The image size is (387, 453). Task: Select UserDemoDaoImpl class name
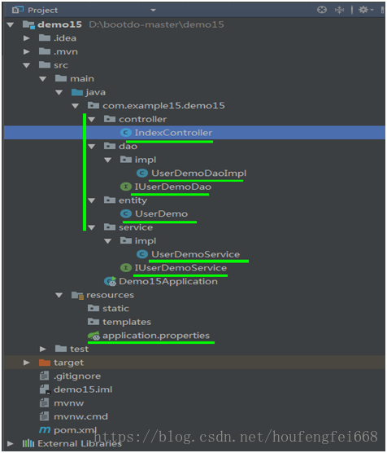pos(199,174)
